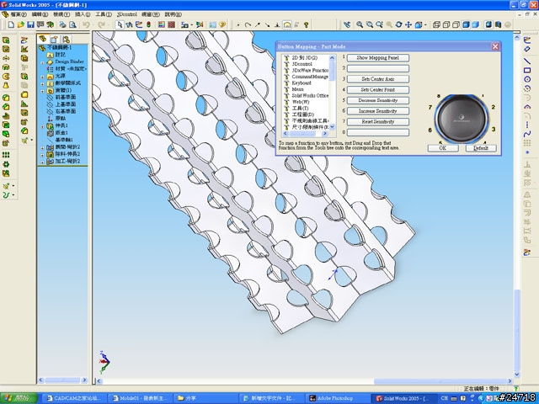The image size is (539, 404).
Task: Open the 3Dcontrol menu
Action: (127, 14)
